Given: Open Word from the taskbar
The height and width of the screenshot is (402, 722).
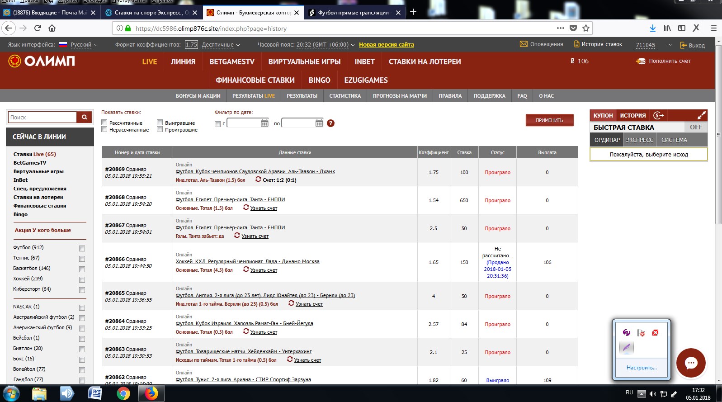Looking at the screenshot, I should tap(95, 393).
